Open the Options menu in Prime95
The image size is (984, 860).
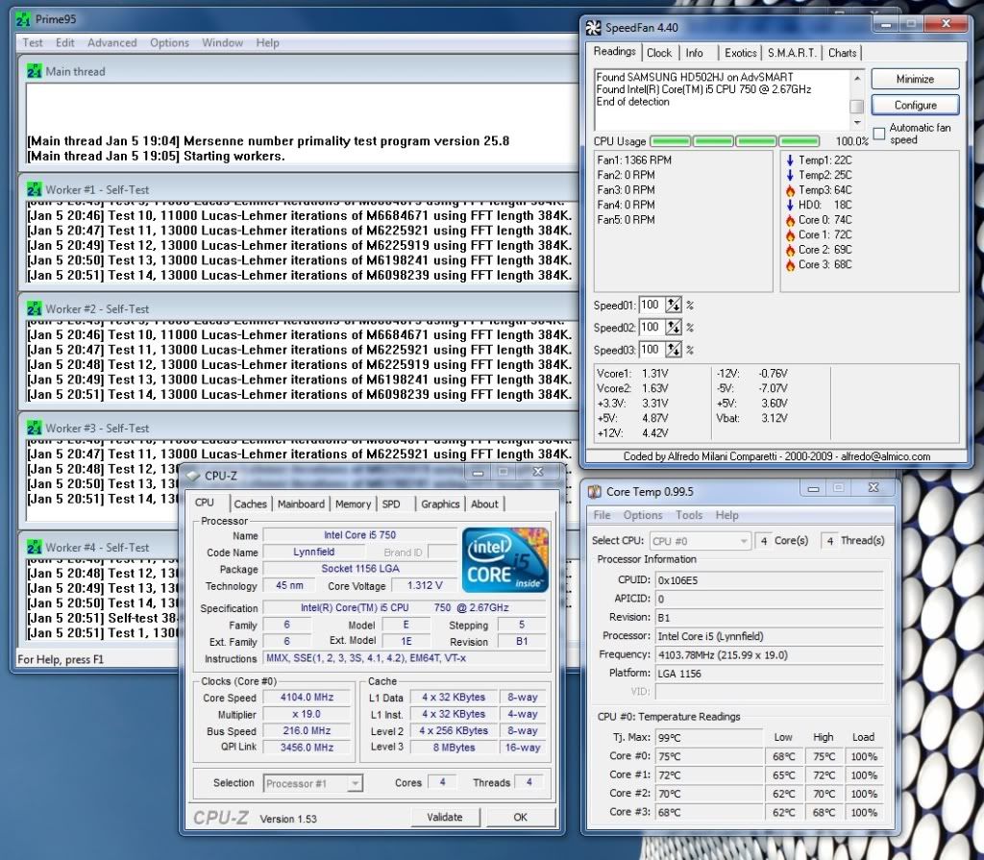[x=169, y=42]
